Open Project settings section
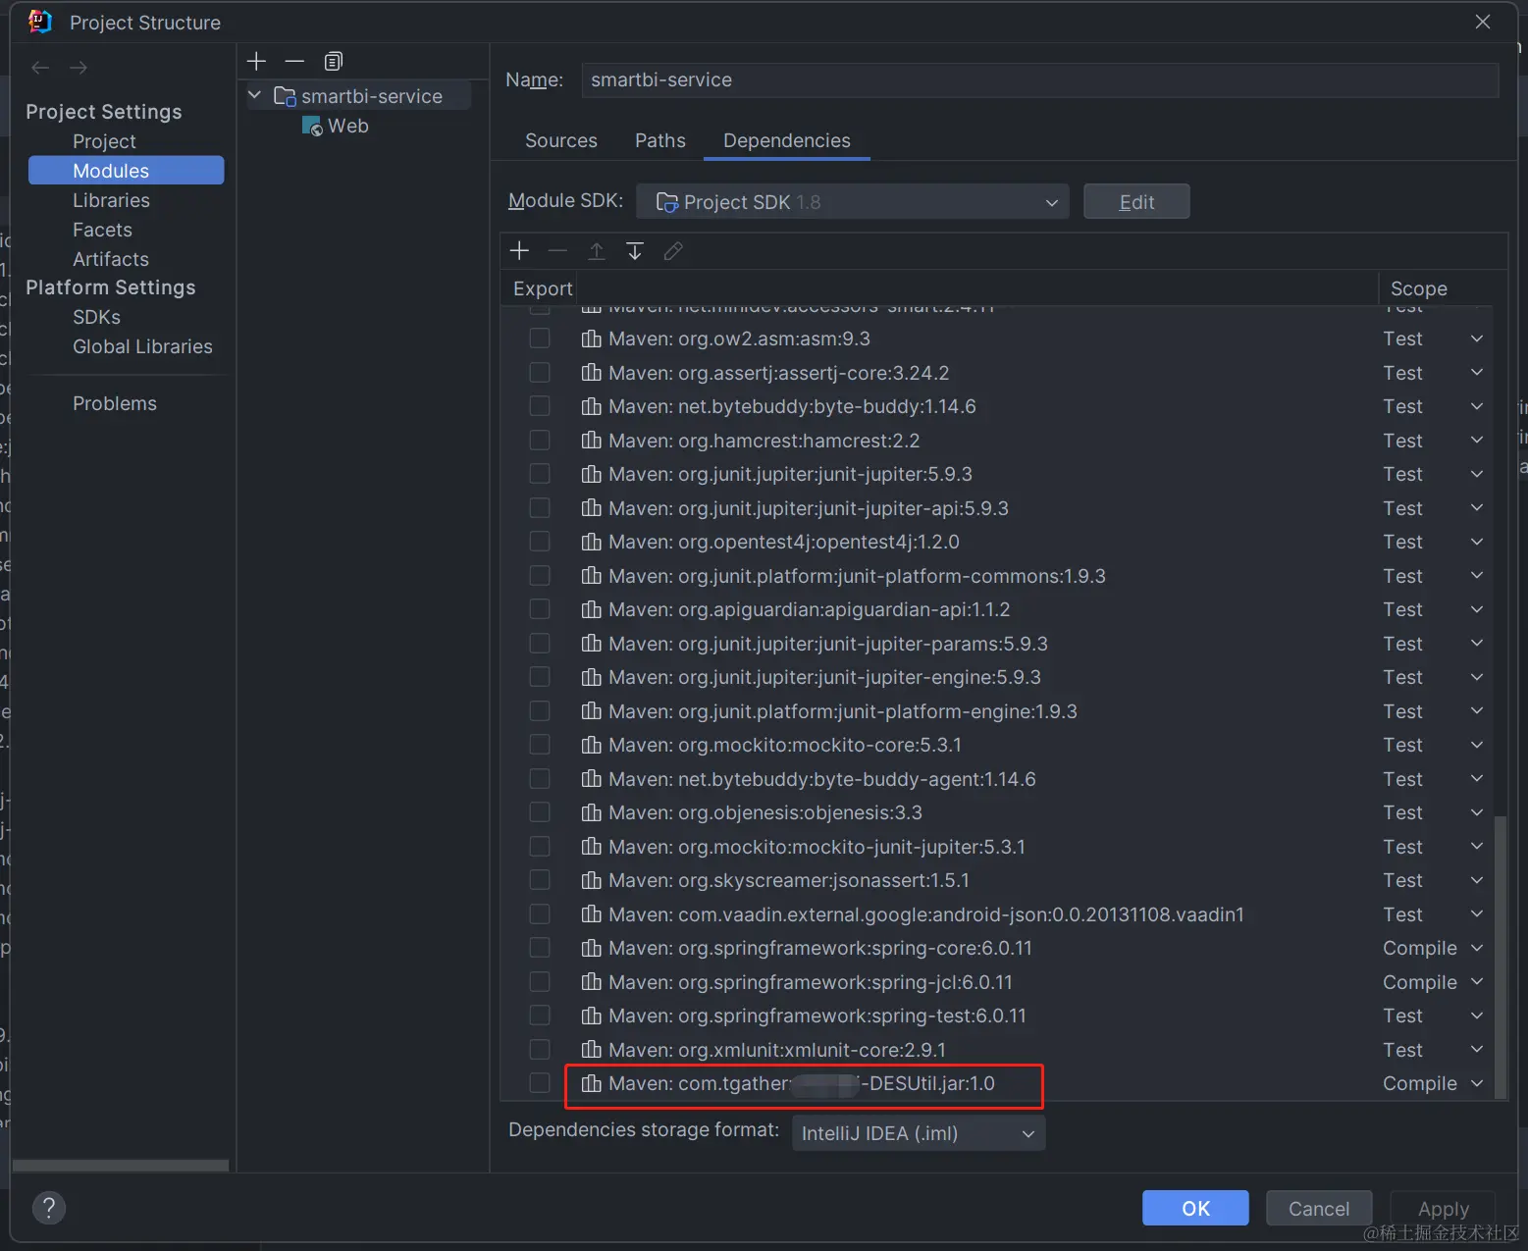Viewport: 1528px width, 1251px height. coord(104,141)
